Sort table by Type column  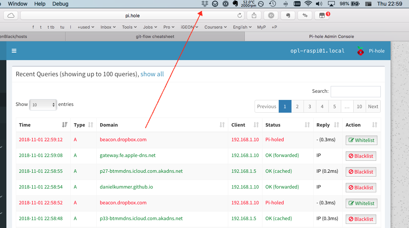[84, 125]
